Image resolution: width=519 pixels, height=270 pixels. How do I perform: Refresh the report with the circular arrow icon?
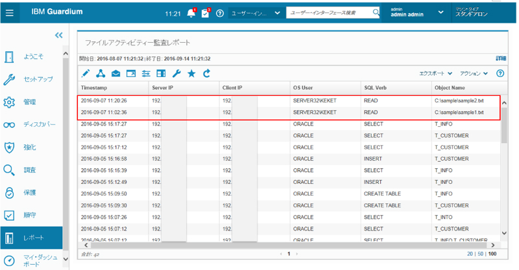point(207,74)
